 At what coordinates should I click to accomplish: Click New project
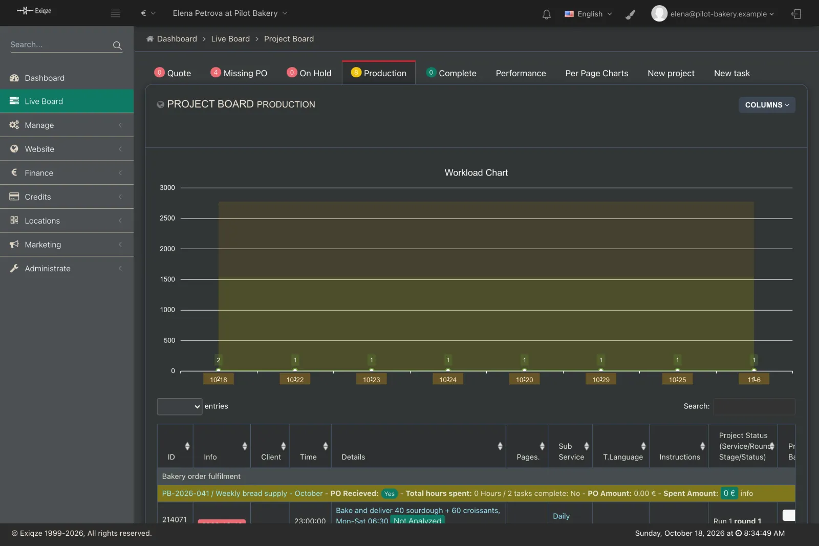click(x=671, y=73)
